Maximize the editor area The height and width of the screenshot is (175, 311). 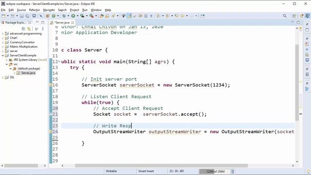(298, 22)
